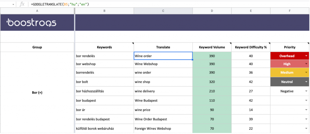The width and height of the screenshot is (310, 134).
Task: Select the 'bor budapest' keyword cell
Action: [x=104, y=101]
